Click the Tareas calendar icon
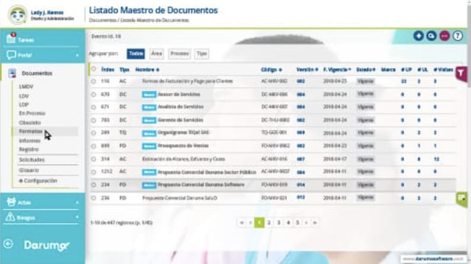 tap(11, 38)
